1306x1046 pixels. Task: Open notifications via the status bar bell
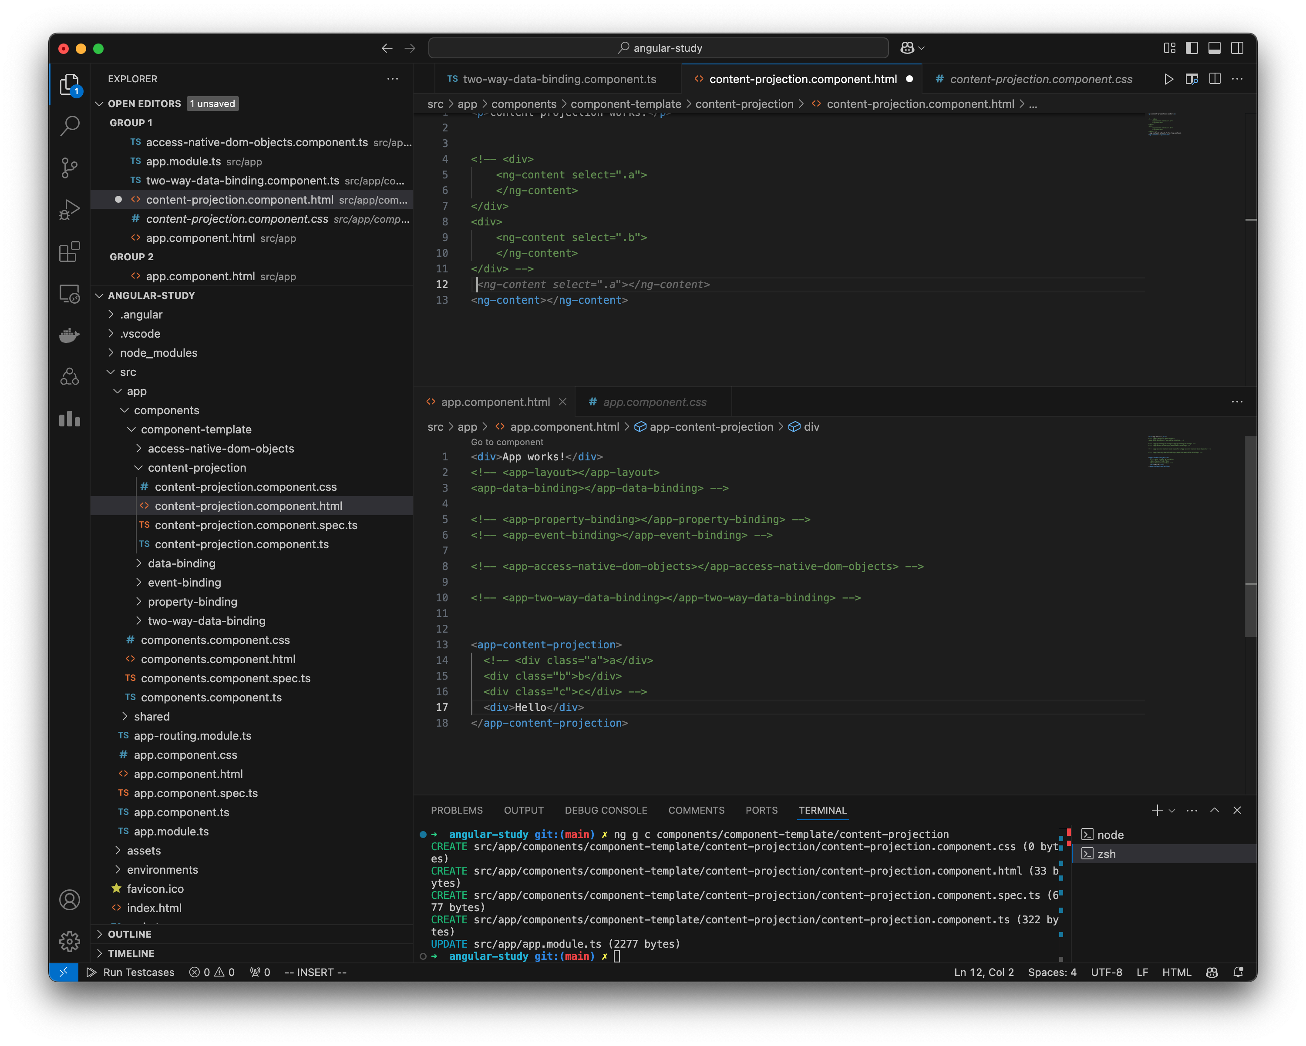pos(1238,972)
